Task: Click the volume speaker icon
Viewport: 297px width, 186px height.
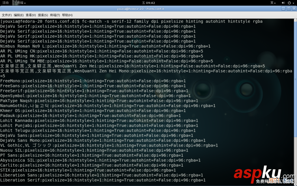Action: pyautogui.click(x=283, y=3)
